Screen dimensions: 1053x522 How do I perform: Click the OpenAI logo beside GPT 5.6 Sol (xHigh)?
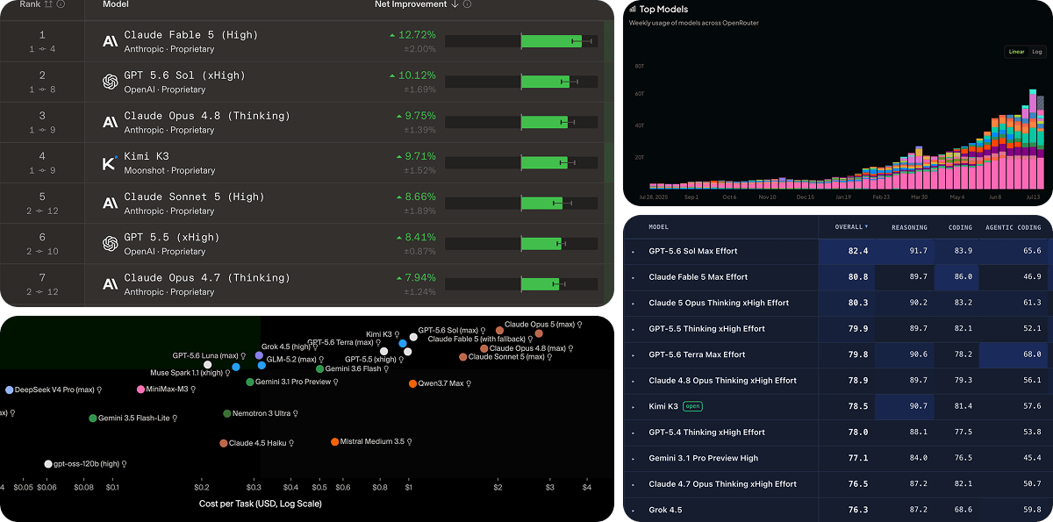[x=110, y=82]
